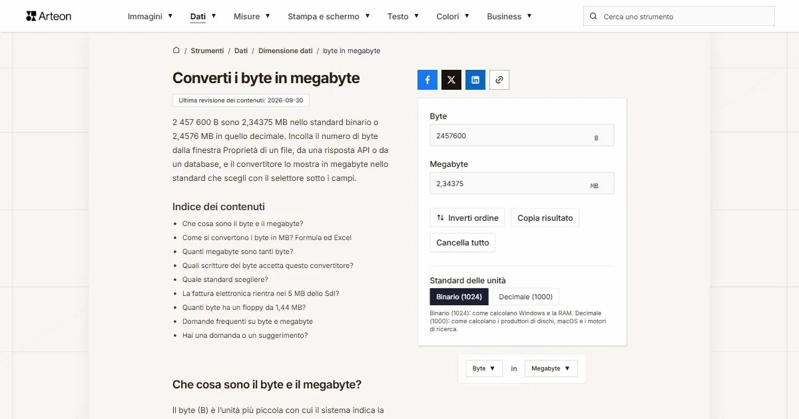Open the Strumenti breadcrumb link
This screenshot has width=799, height=419.
[x=207, y=51]
